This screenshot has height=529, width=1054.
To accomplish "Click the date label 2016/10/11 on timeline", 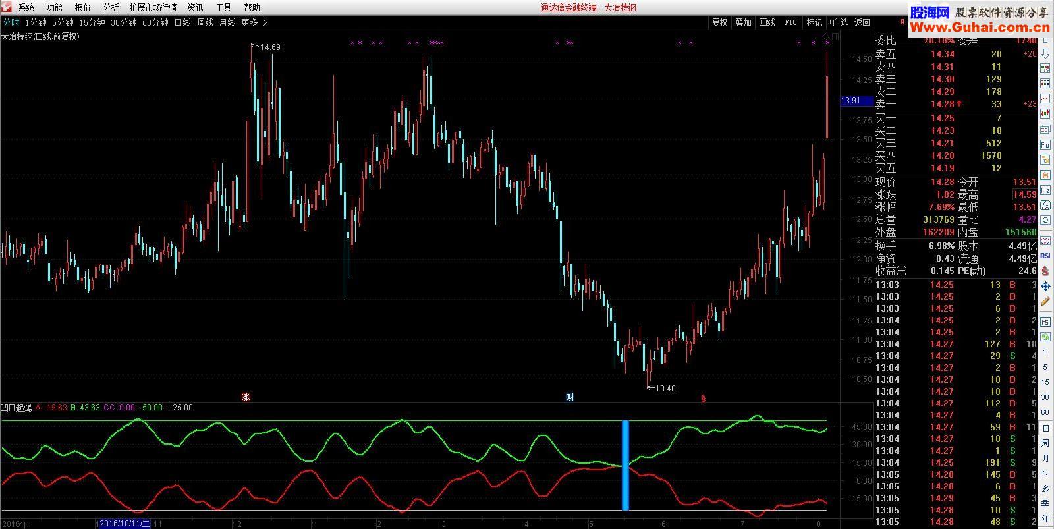I will [124, 524].
